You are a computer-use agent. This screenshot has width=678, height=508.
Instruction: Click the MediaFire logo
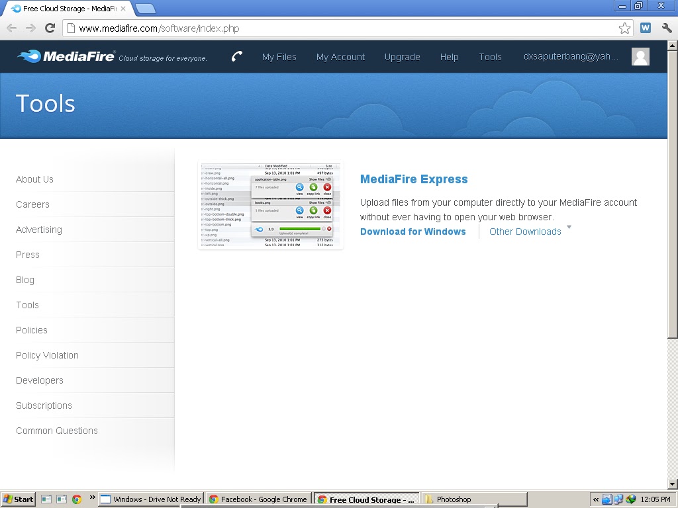coord(66,56)
